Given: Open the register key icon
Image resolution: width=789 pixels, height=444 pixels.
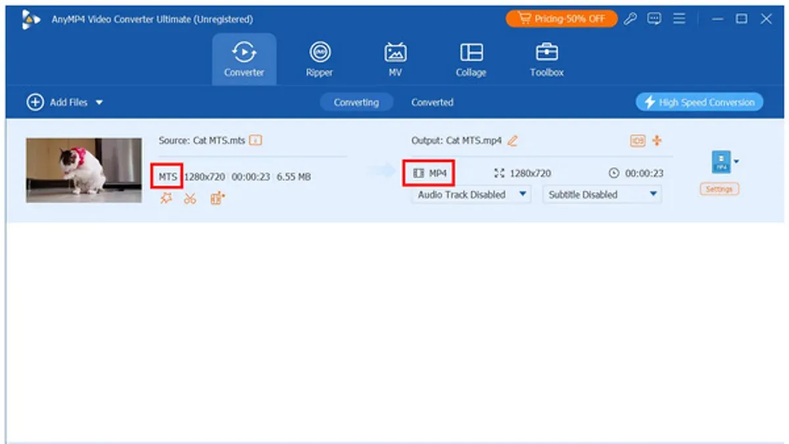Looking at the screenshot, I should click(630, 19).
